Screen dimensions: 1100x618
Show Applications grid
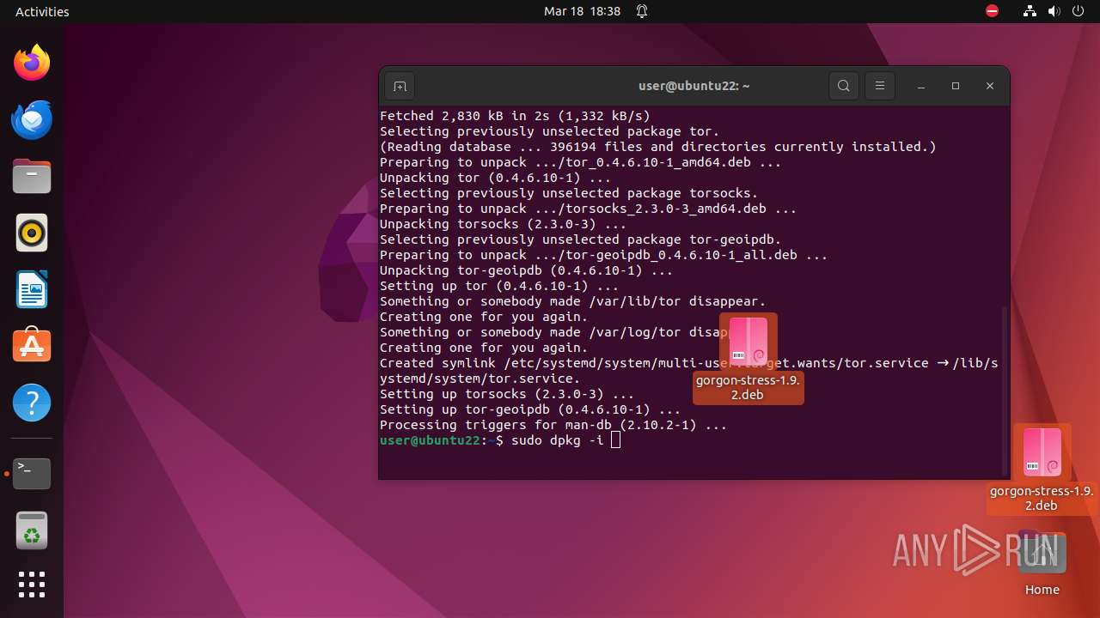pyautogui.click(x=32, y=585)
